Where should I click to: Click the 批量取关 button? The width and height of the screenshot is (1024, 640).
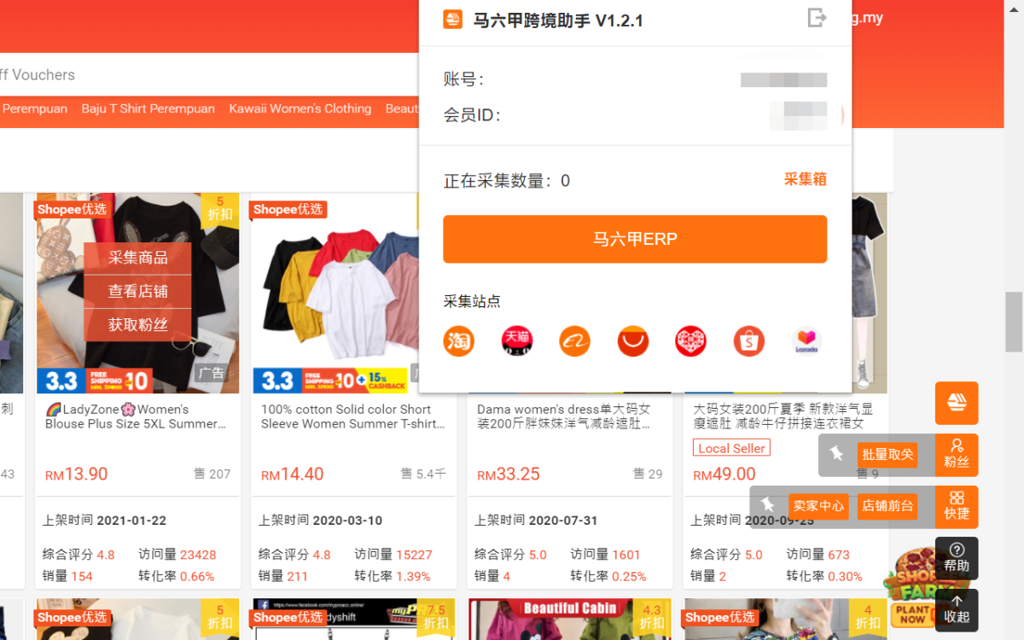[x=887, y=455]
